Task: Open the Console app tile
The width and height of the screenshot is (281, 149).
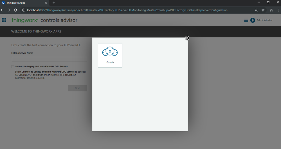Action: (110, 55)
